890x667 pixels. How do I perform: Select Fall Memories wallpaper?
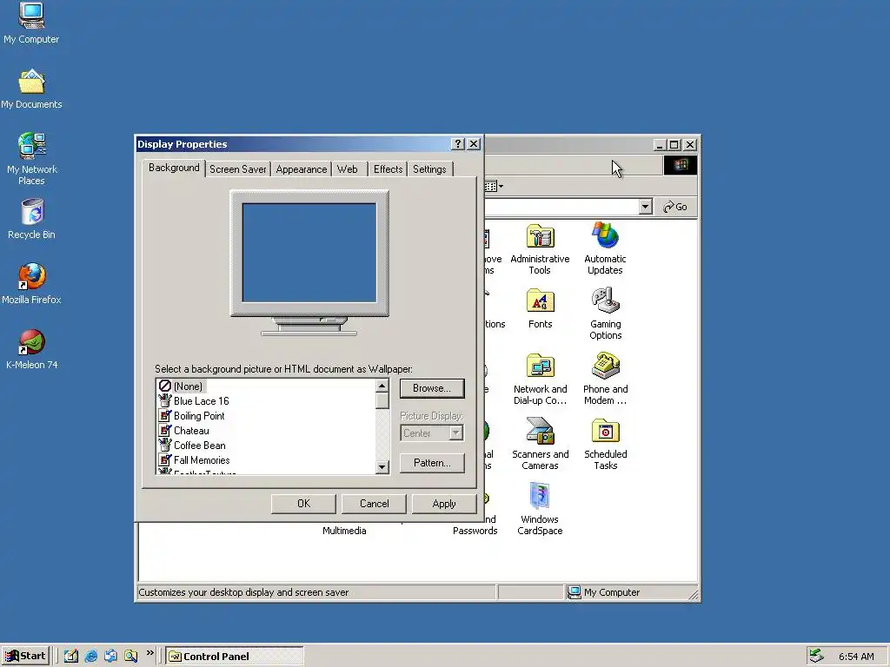click(x=202, y=460)
